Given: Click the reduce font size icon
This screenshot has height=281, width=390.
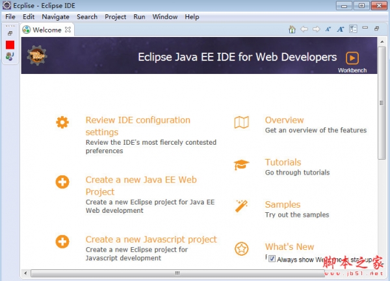Looking at the screenshot, I should (x=328, y=29).
